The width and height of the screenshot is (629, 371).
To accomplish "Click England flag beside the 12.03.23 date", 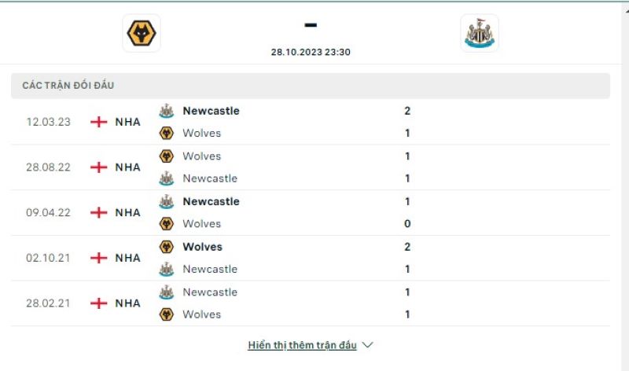I will (x=99, y=122).
